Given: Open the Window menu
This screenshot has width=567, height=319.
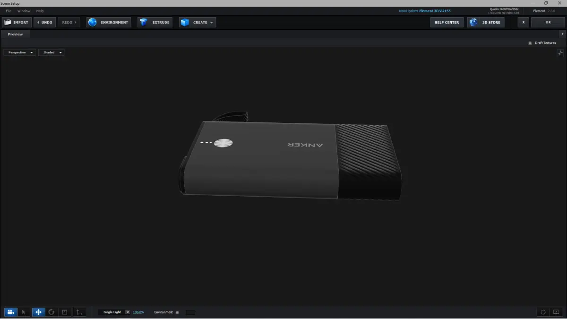Looking at the screenshot, I should [24, 11].
